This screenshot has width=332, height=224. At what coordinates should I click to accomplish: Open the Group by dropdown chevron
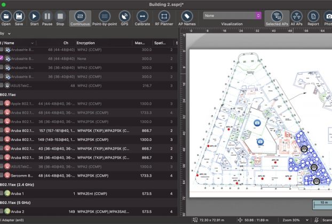9,34
